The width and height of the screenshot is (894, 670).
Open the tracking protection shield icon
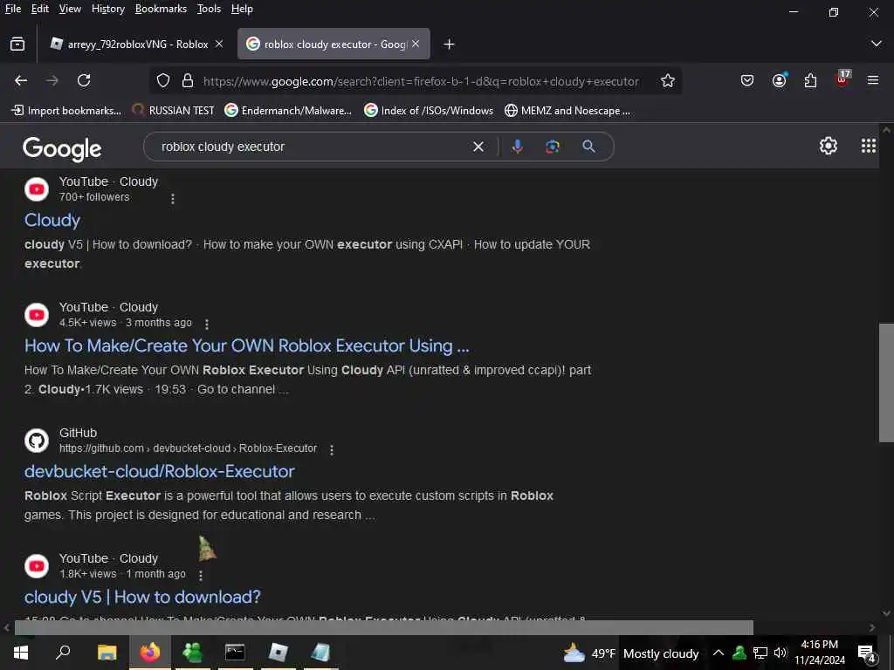163,81
